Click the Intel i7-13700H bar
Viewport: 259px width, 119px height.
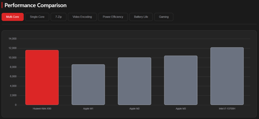(227, 76)
